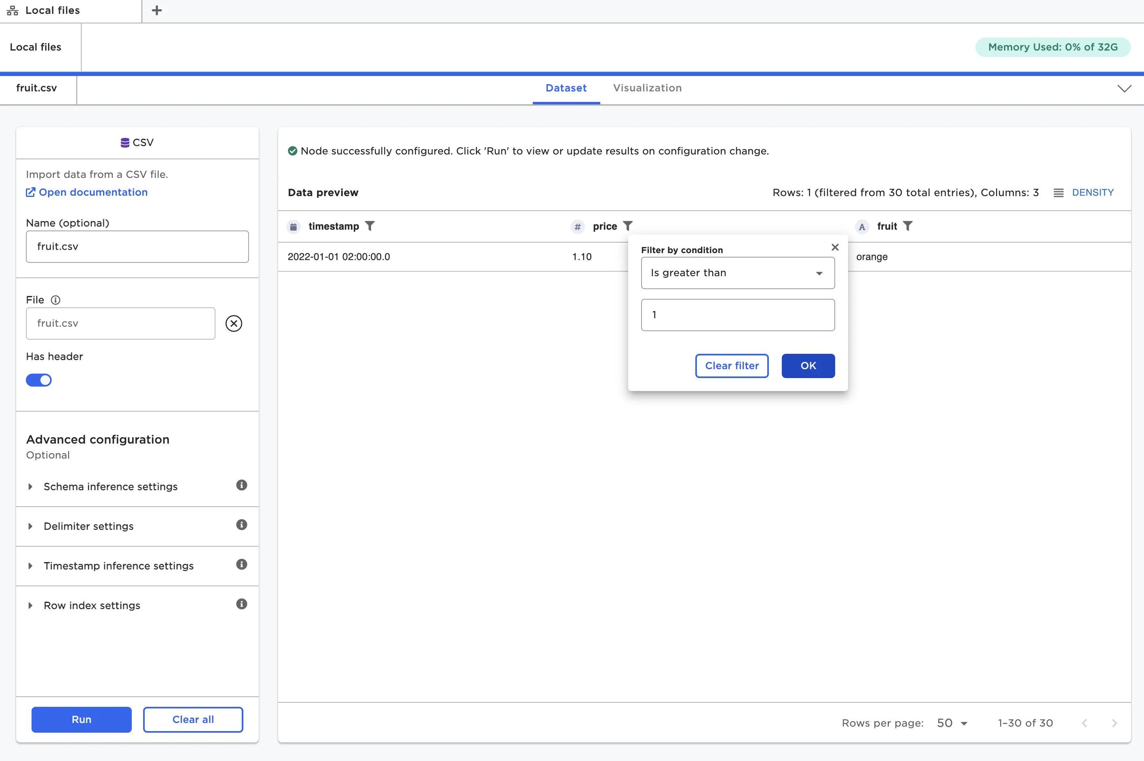Expand Timestamp inference settings
The height and width of the screenshot is (761, 1144).
point(118,566)
